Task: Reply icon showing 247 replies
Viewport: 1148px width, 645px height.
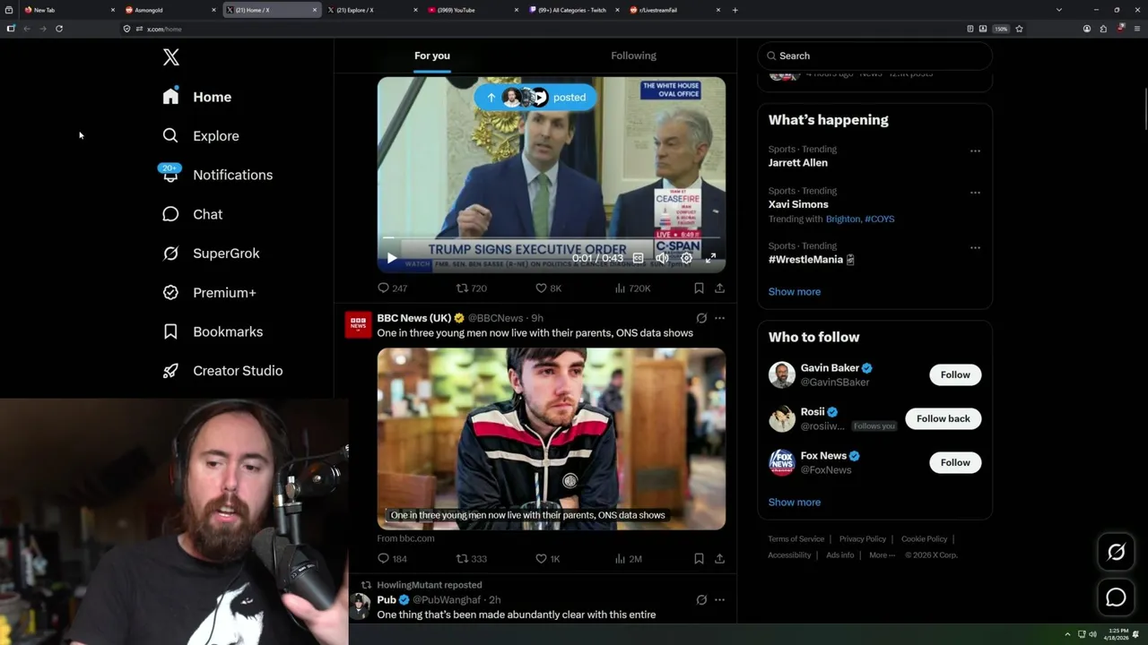Action: (x=392, y=288)
